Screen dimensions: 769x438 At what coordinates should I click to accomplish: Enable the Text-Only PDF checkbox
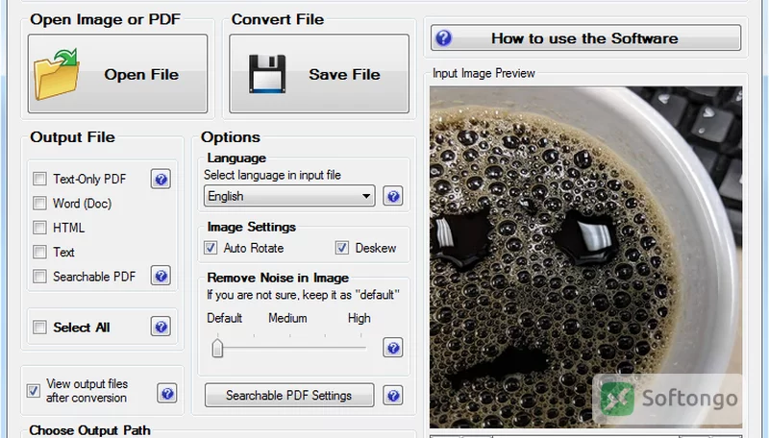[x=39, y=179]
